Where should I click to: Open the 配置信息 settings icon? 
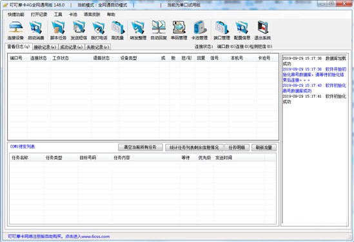(242, 30)
